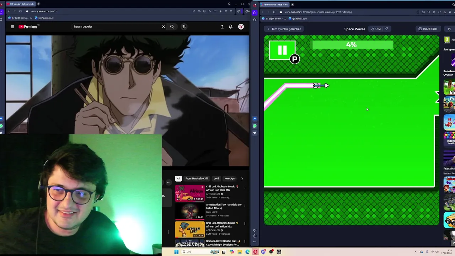Open Messenger icon in MSN window sidebar
The width and height of the screenshot is (455, 256).
pyautogui.click(x=255, y=119)
